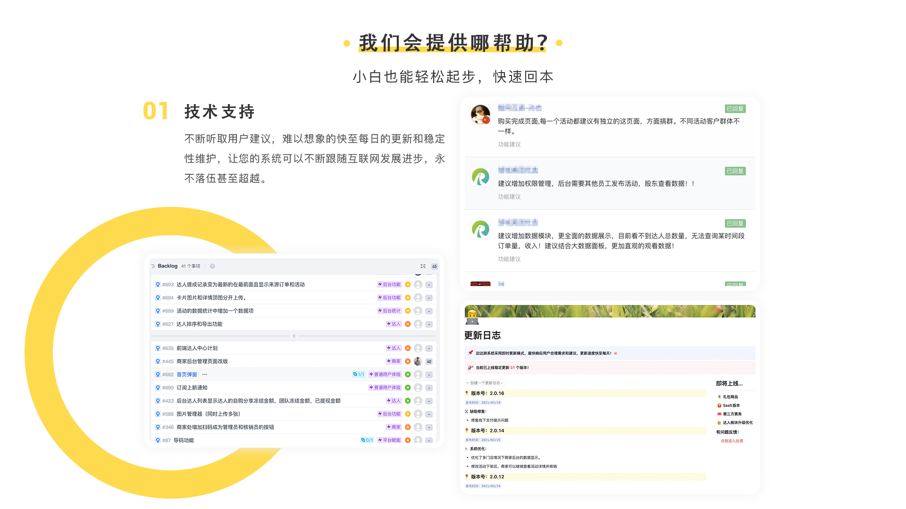Click 已回复 badge on 数据模块 suggestion
Screen dimensions: 906x509
tap(735, 223)
